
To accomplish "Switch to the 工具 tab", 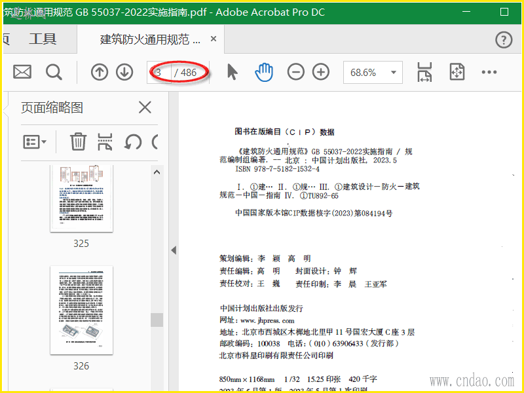I will tap(43, 39).
